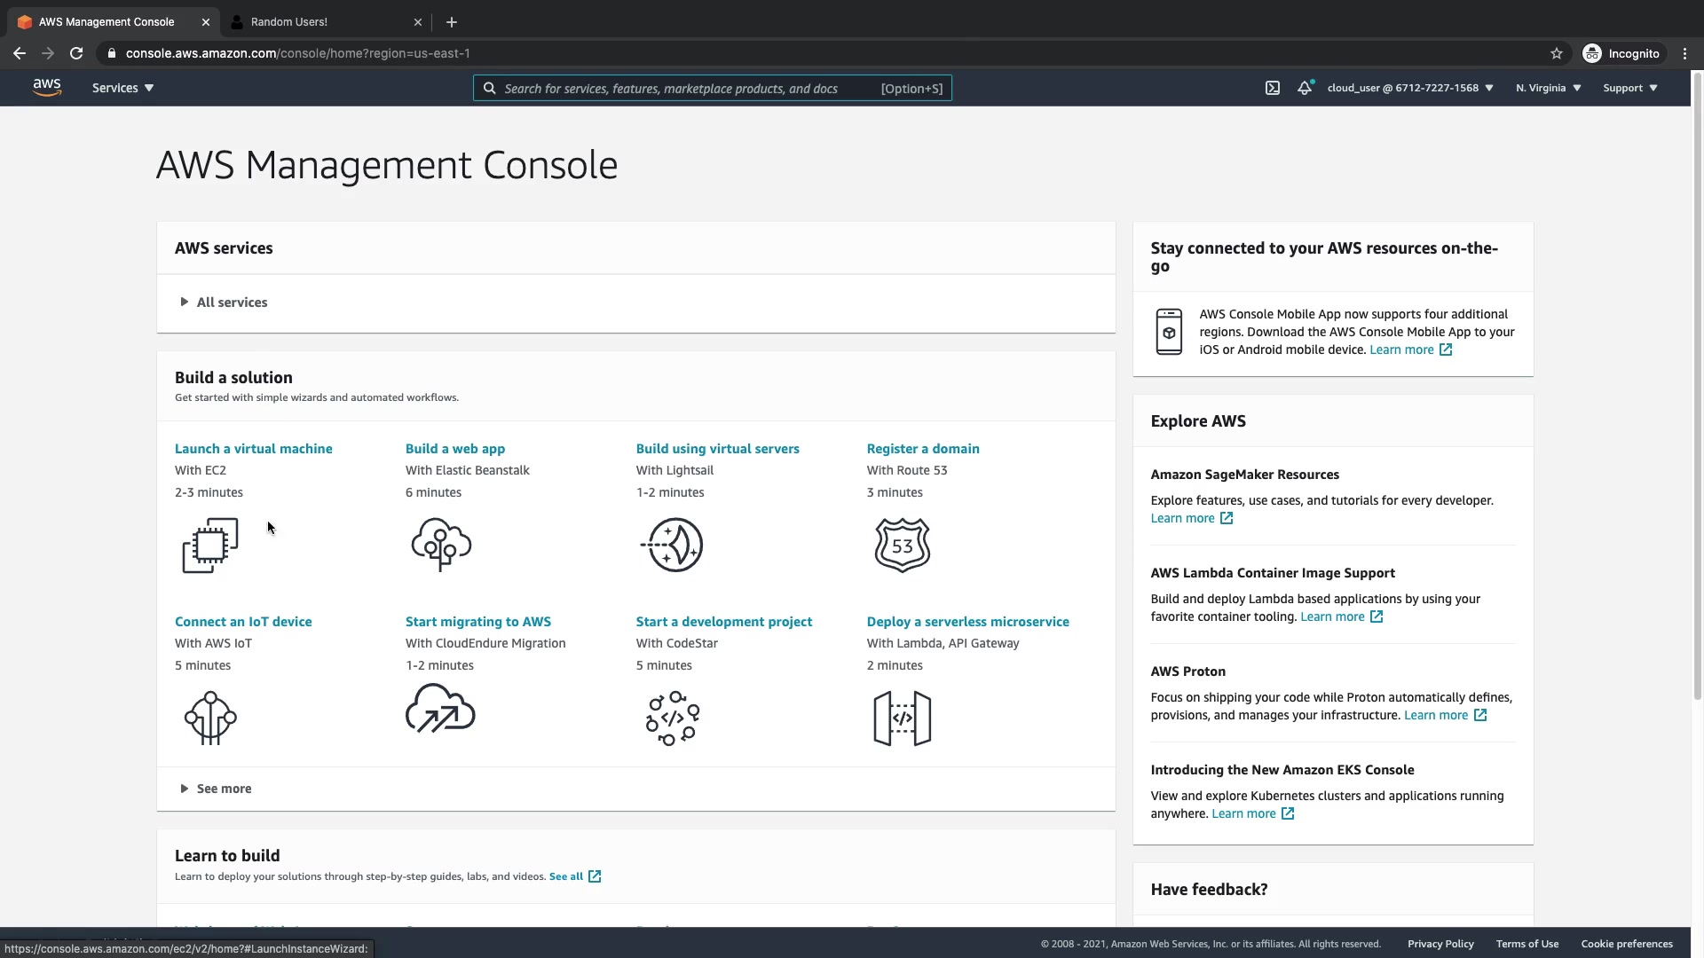Click the Route 53 shield icon
Viewport: 1704px width, 958px height.
point(902,545)
